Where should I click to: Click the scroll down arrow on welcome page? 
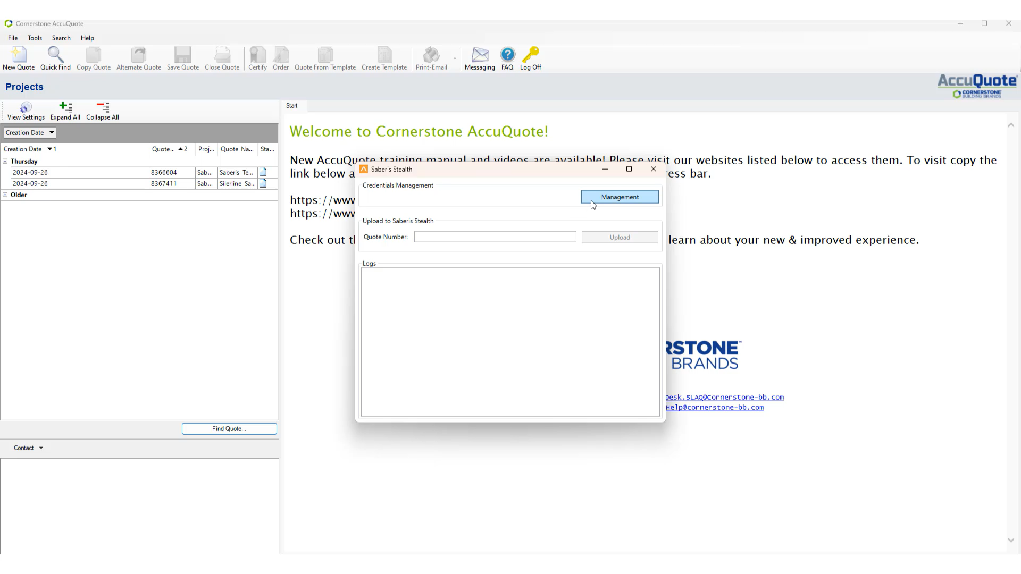(1011, 540)
